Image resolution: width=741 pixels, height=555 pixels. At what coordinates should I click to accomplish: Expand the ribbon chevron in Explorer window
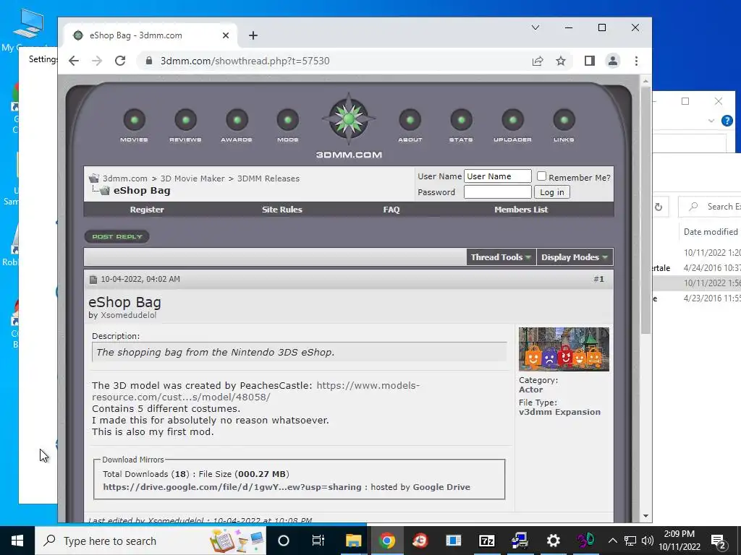[x=711, y=121]
